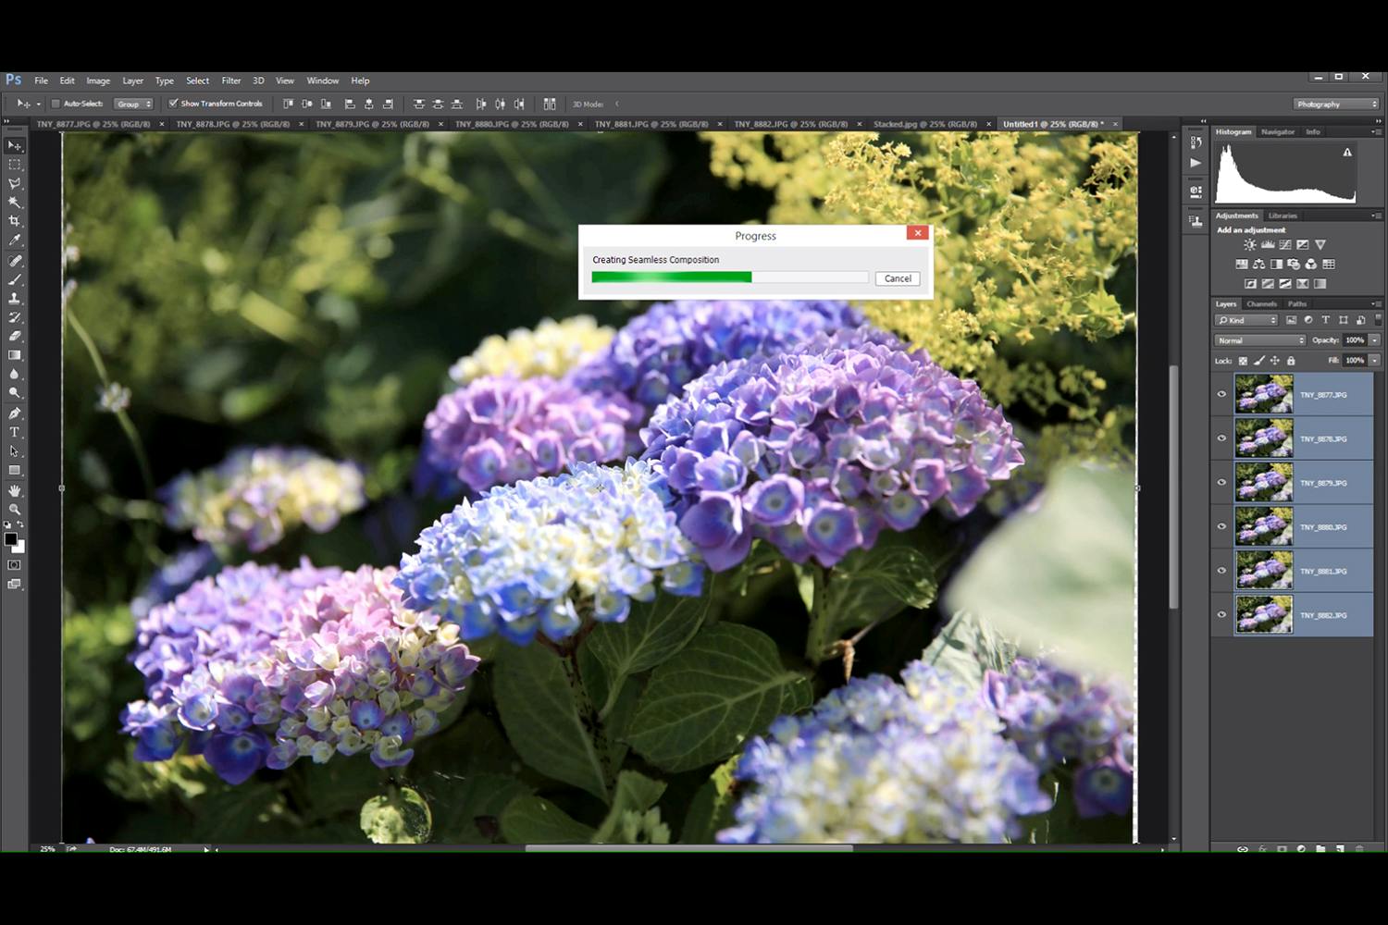
Task: Open the Normal blend mode dropdown
Action: [1260, 340]
